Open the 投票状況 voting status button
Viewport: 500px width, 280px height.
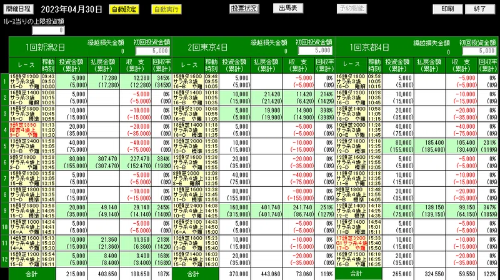click(x=244, y=9)
